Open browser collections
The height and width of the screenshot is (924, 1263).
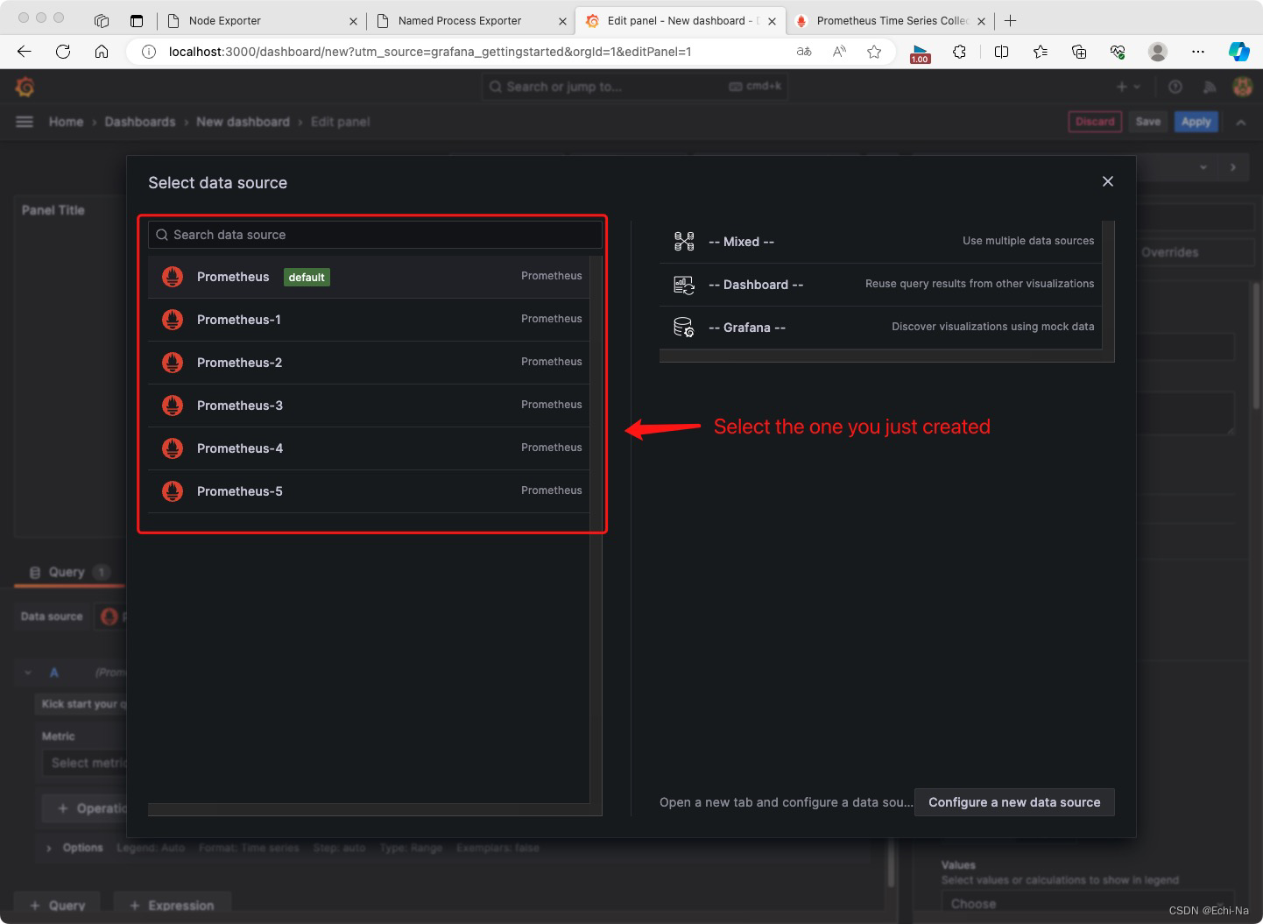[x=1079, y=52]
